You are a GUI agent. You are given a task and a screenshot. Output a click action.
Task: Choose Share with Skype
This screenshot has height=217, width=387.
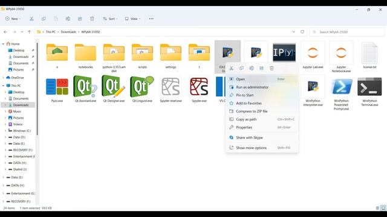click(x=262, y=137)
